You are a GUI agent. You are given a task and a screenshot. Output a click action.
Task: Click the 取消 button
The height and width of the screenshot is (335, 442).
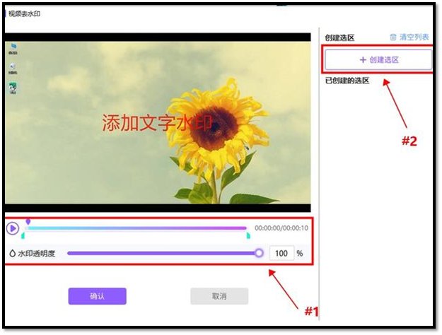[219, 296]
